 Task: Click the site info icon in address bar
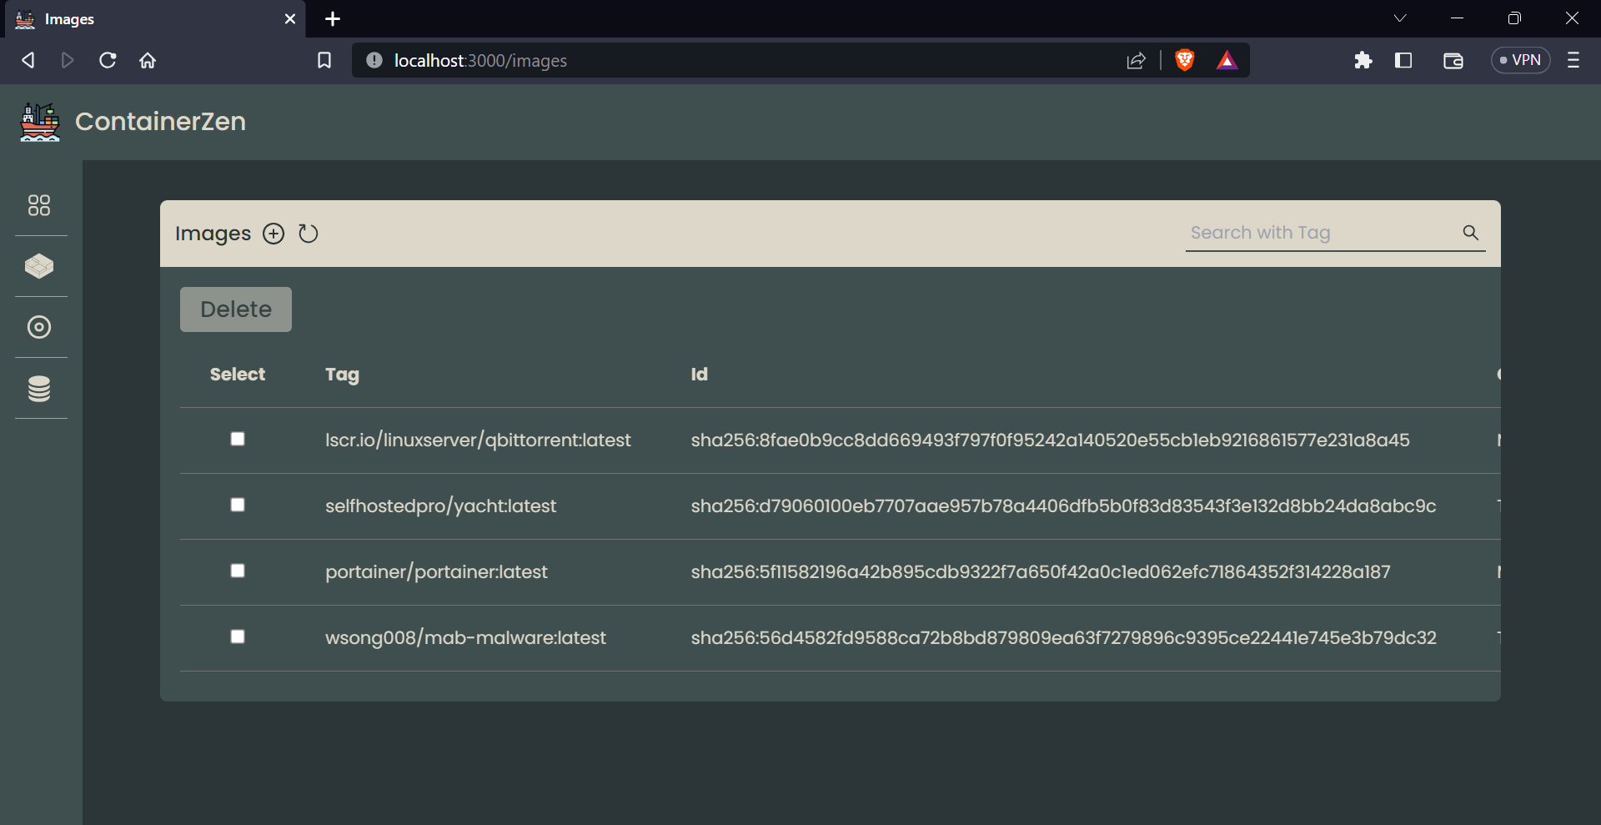click(x=374, y=60)
